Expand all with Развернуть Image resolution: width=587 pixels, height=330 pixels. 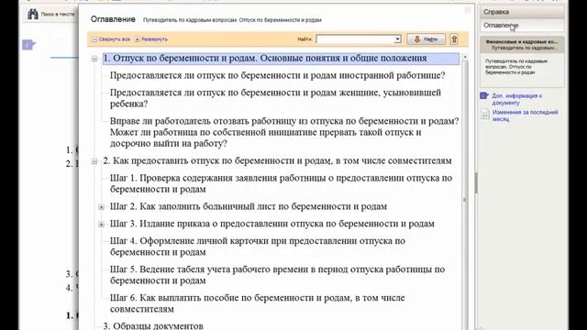click(x=151, y=39)
